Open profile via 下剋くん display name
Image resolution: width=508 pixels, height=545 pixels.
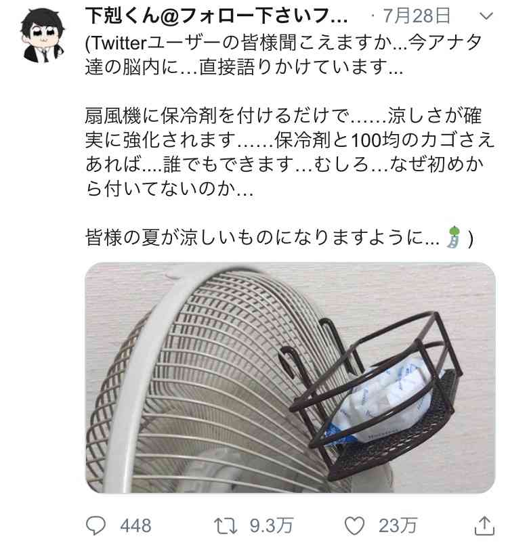pyautogui.click(x=216, y=16)
